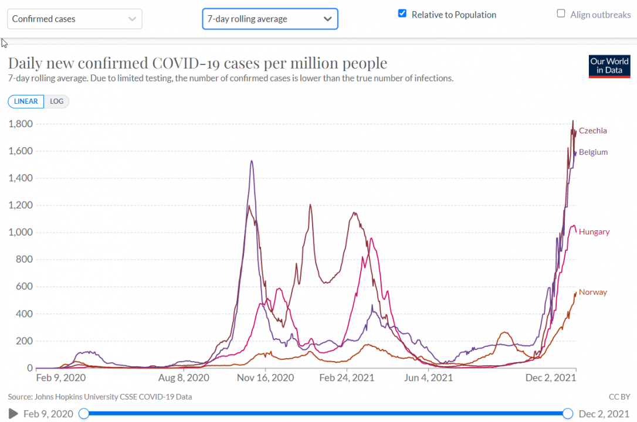The image size is (637, 422).
Task: Click the chevron arrow on Confirmed cases selector
Action: [x=132, y=19]
